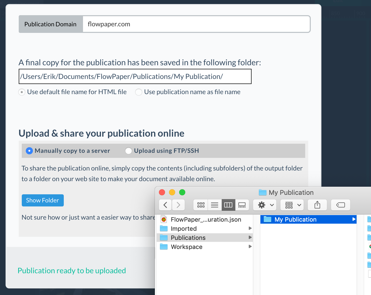
Task: Zoom the Finder window green button
Action: pos(182,192)
